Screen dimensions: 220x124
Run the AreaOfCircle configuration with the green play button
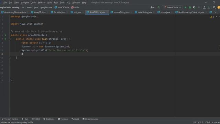pyautogui.click(x=185, y=8)
